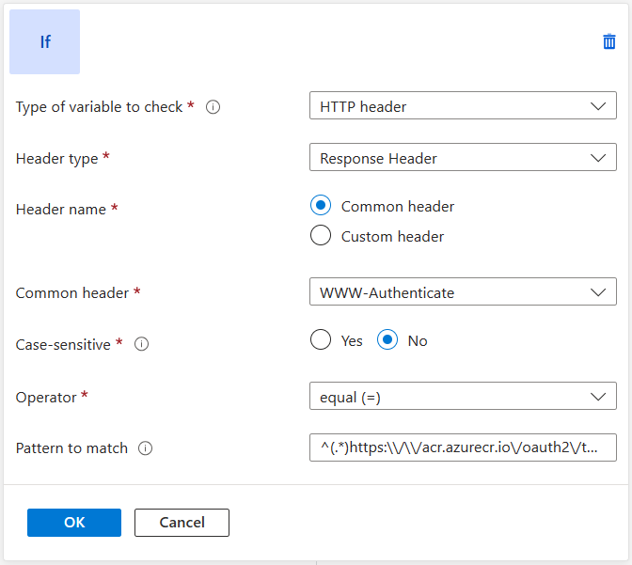Expand the equal (=) operator dropdown
The image size is (632, 565).
(462, 397)
